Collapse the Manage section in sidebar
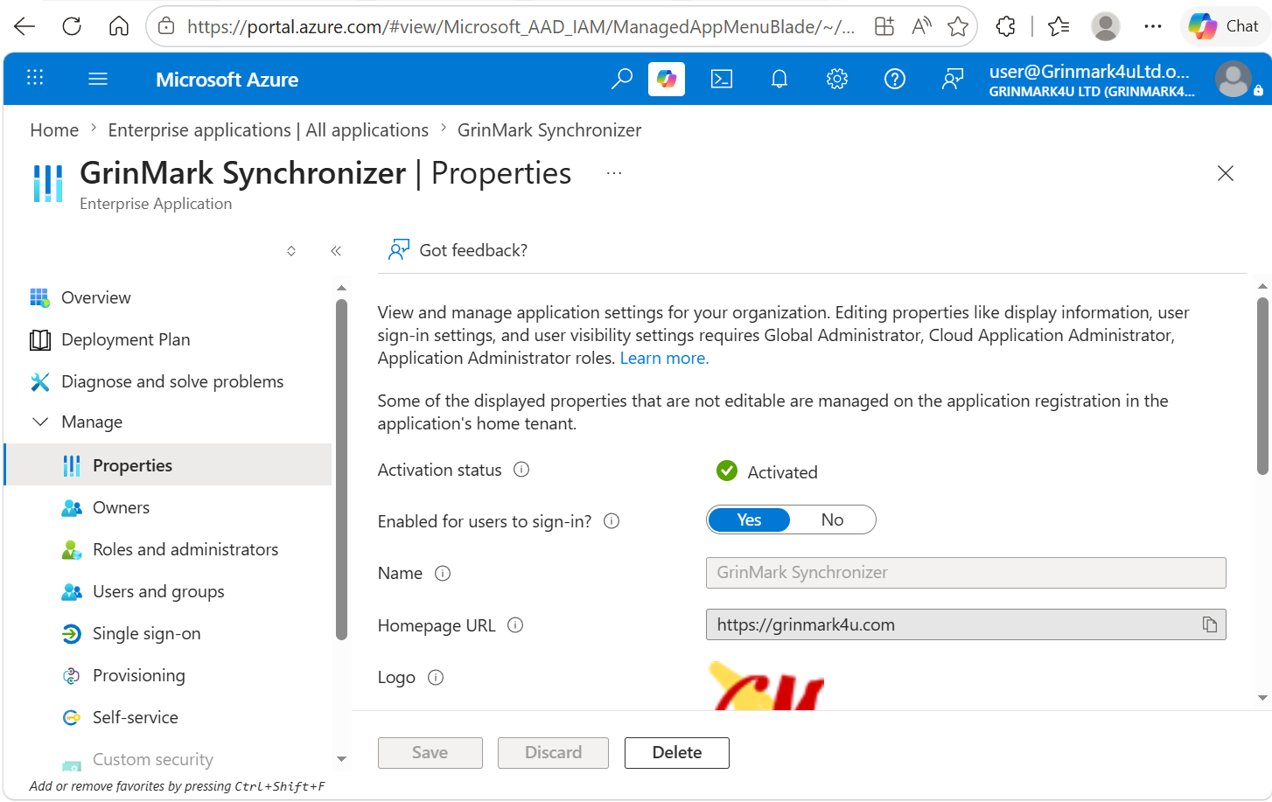The image size is (1272, 802). pos(40,422)
